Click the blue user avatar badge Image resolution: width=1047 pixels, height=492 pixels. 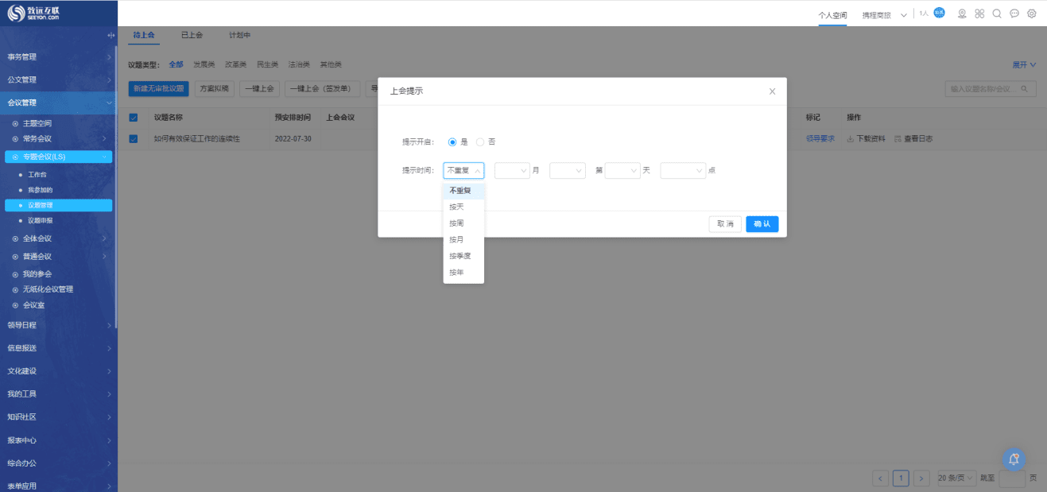pyautogui.click(x=939, y=13)
